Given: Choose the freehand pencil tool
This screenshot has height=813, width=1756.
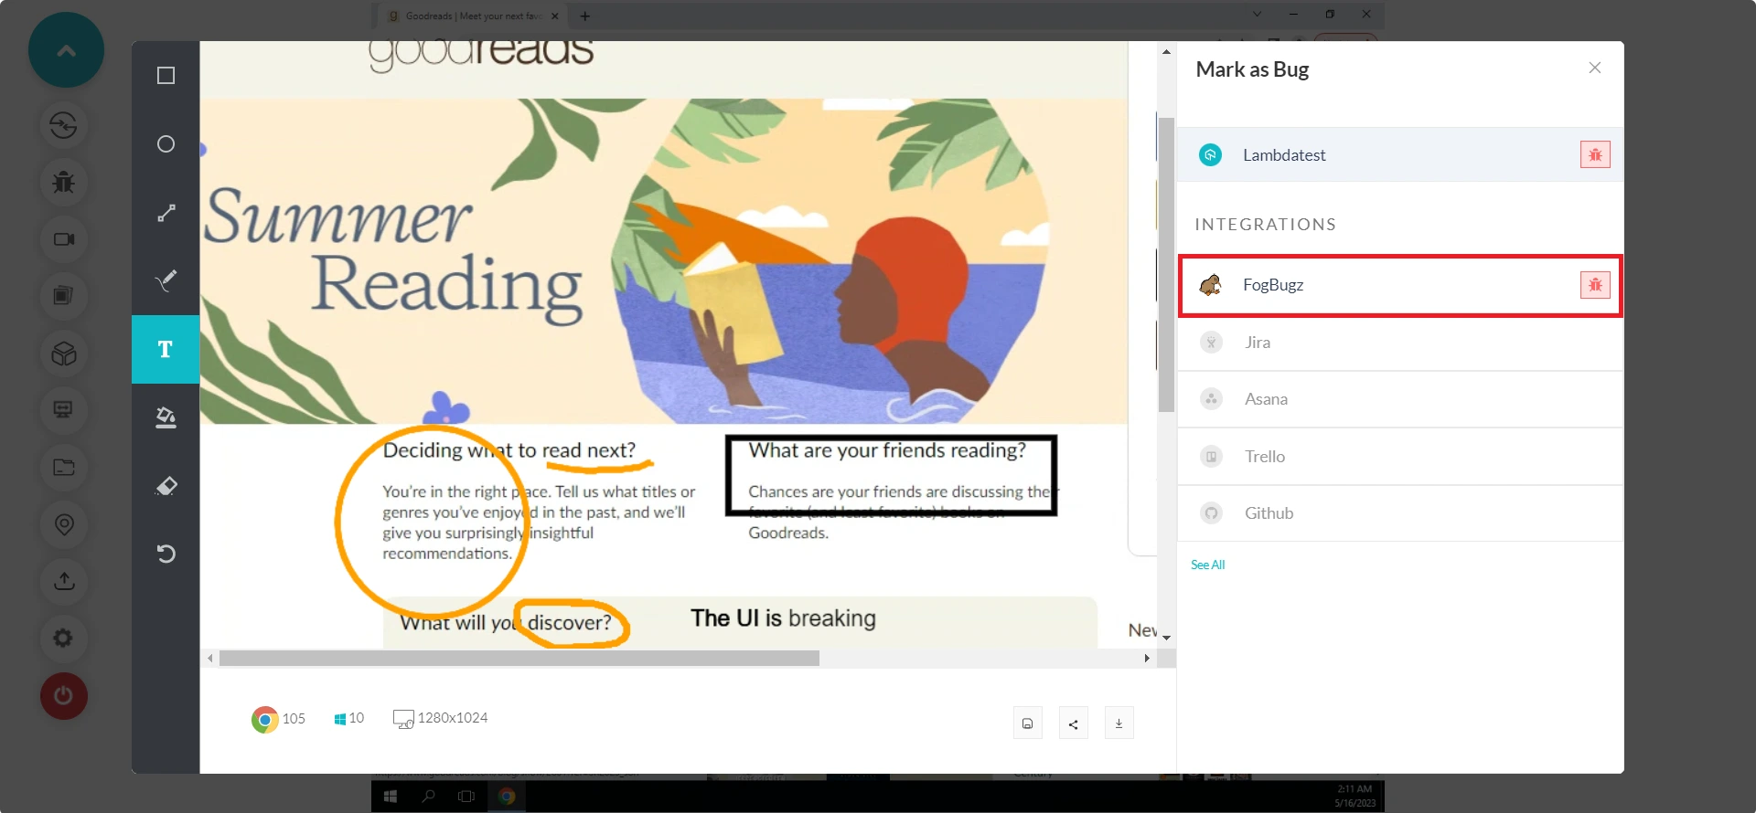Looking at the screenshot, I should point(166,280).
